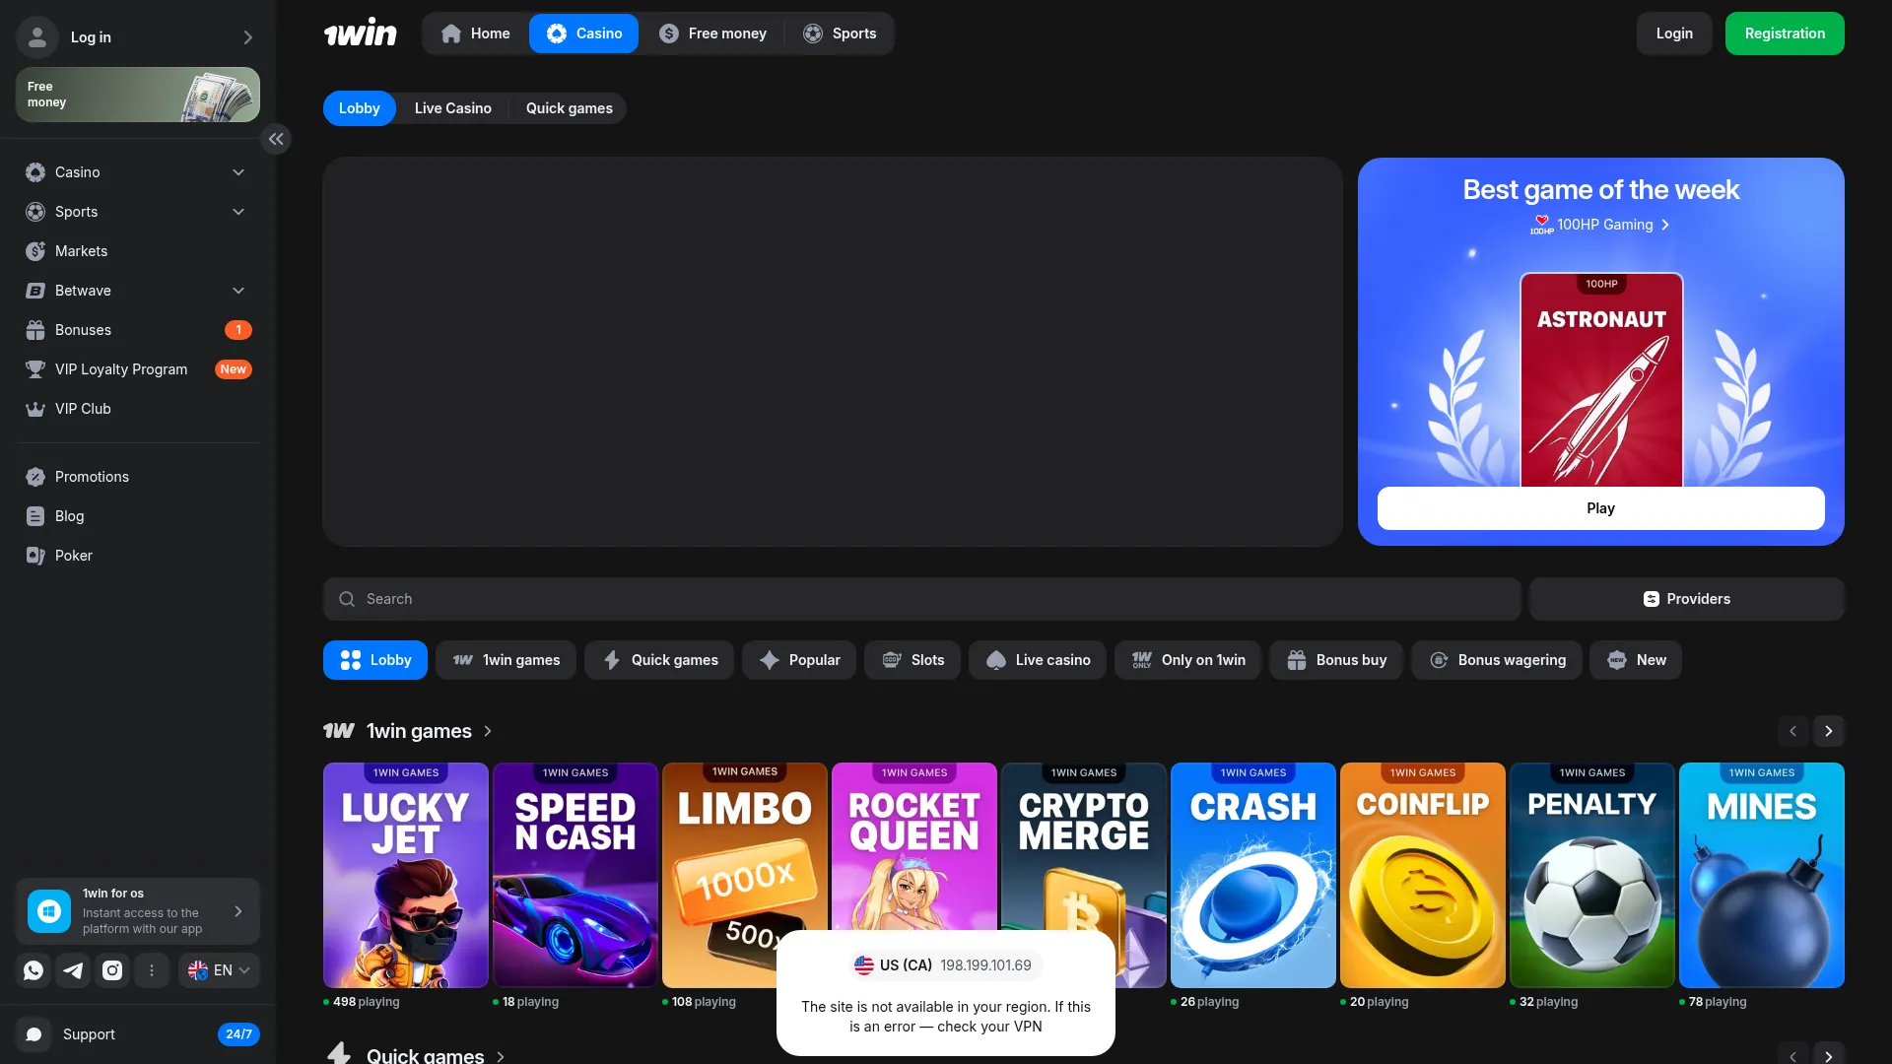Open the 1win for OS app chevron

[238, 911]
